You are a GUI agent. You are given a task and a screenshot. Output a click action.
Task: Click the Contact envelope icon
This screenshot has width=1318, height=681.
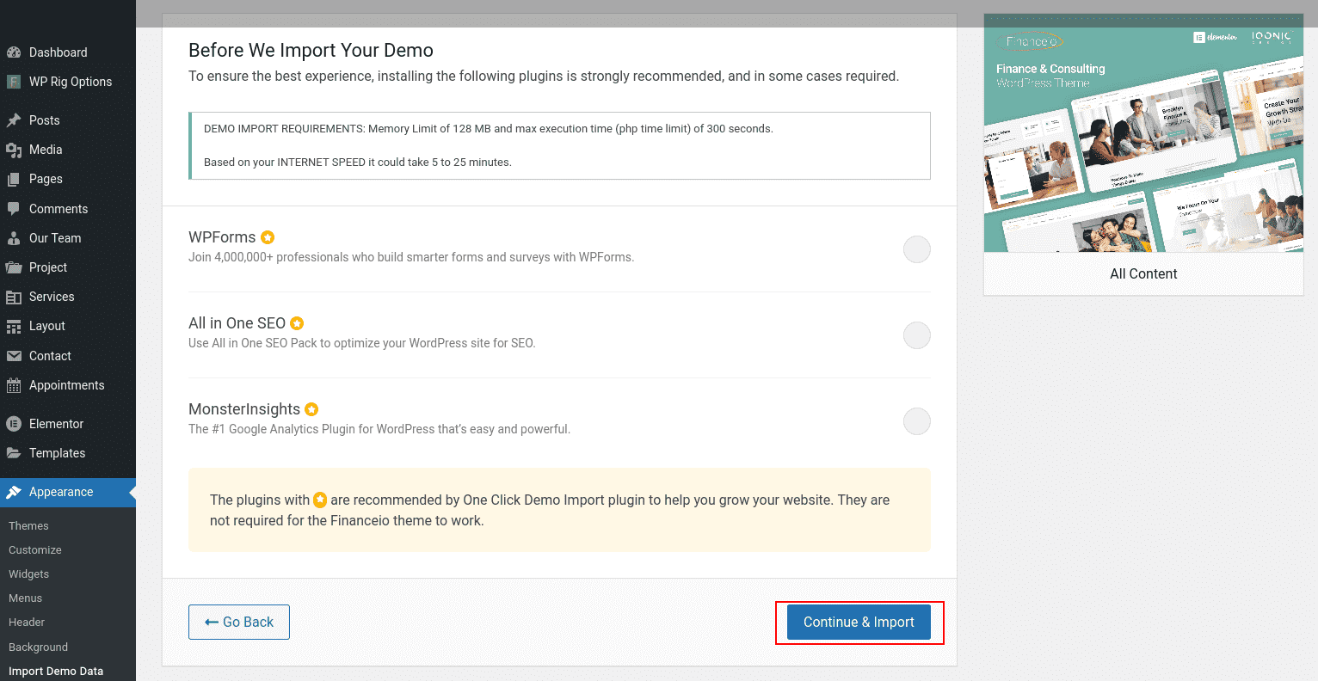[x=14, y=356]
